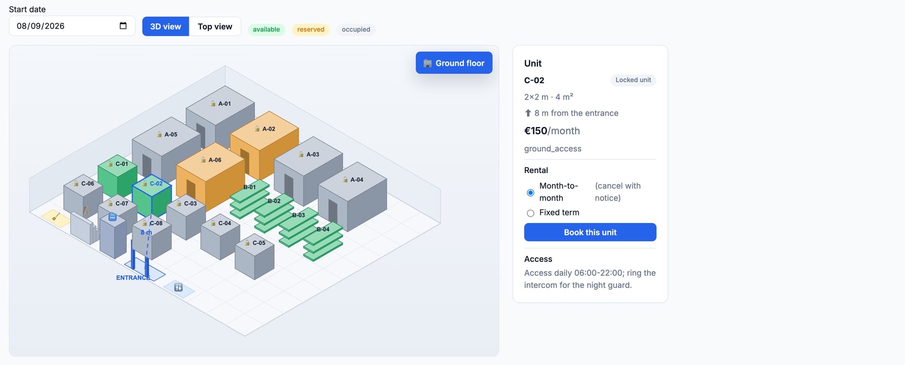Click the €150/month price text
905x365 pixels.
point(552,131)
